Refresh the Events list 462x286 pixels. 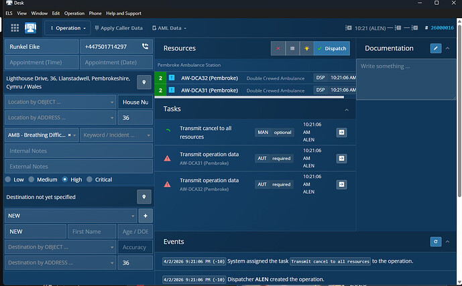click(436, 241)
